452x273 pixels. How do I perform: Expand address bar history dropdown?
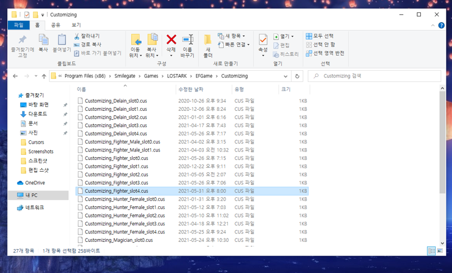click(285, 76)
